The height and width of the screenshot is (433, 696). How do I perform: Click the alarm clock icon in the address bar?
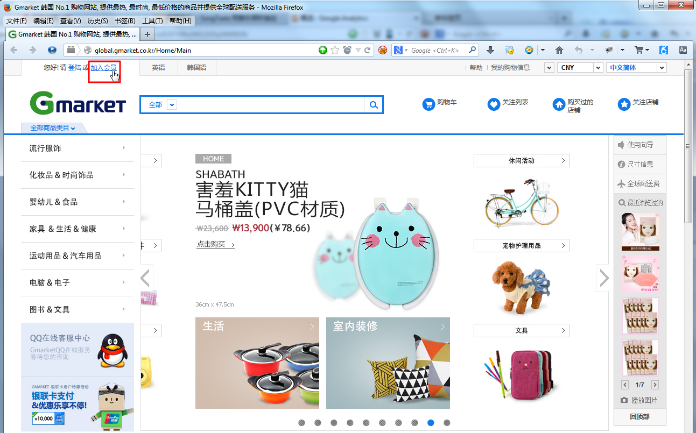pos(347,50)
